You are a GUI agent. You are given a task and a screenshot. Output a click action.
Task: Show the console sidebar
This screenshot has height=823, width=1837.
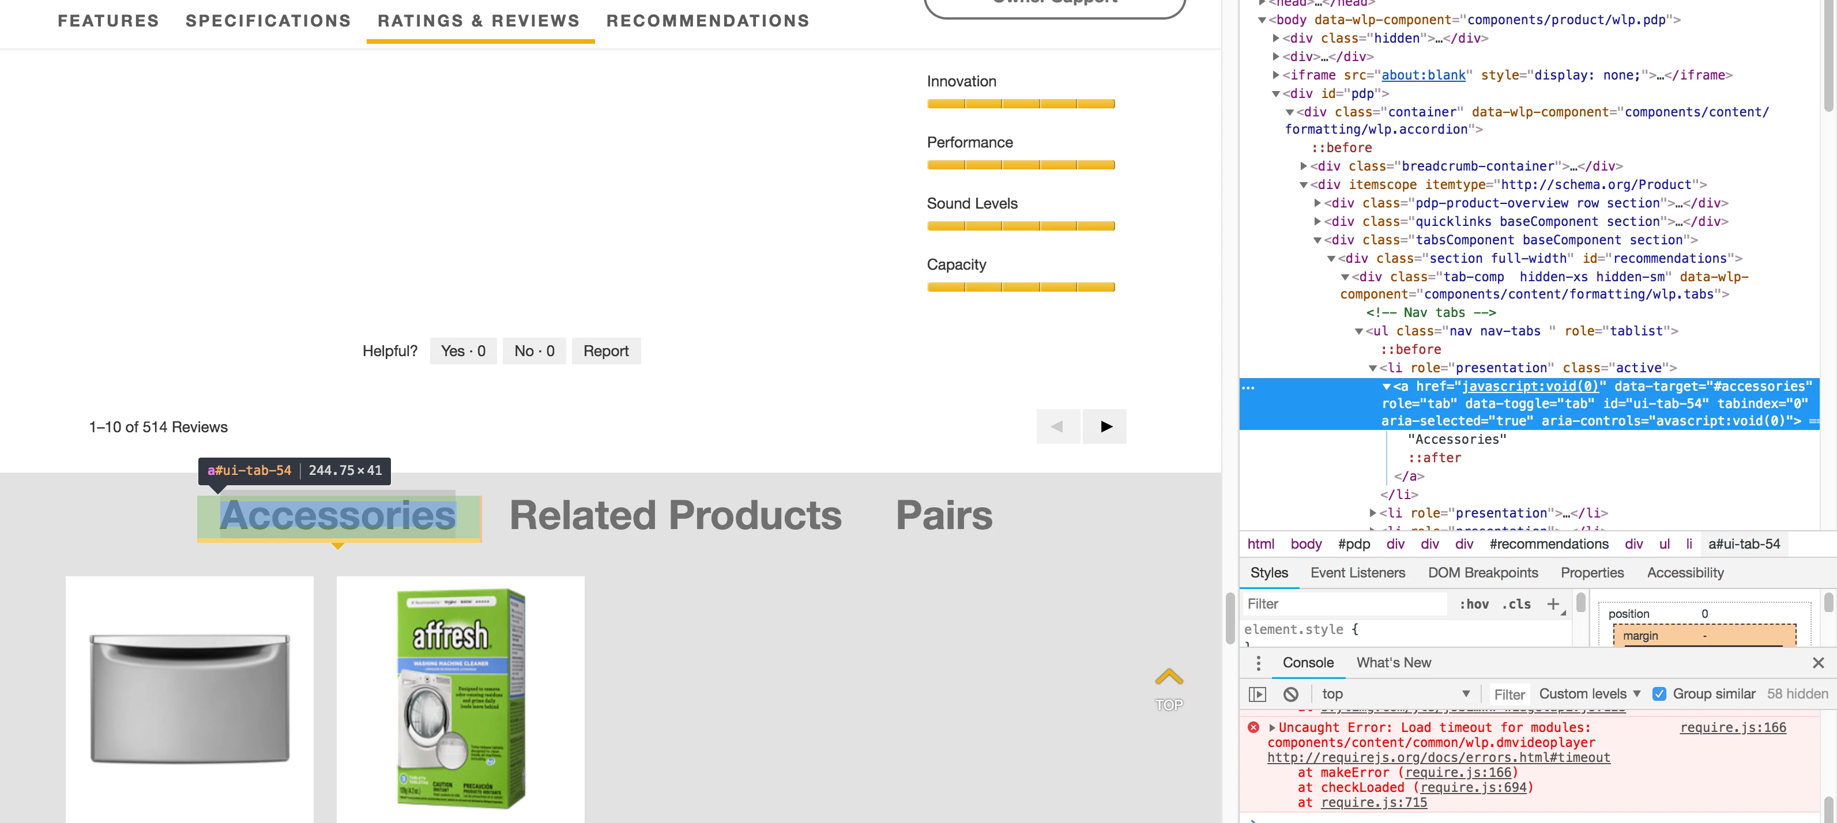point(1257,694)
